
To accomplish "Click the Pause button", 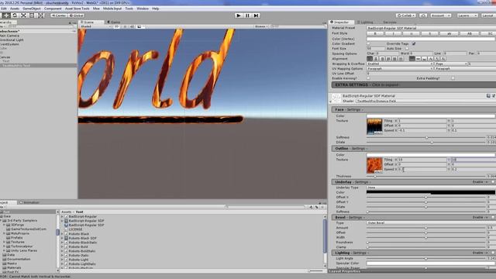I will coord(247,15).
